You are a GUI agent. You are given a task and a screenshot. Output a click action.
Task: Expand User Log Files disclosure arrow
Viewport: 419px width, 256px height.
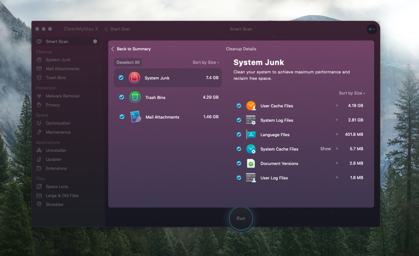337,177
